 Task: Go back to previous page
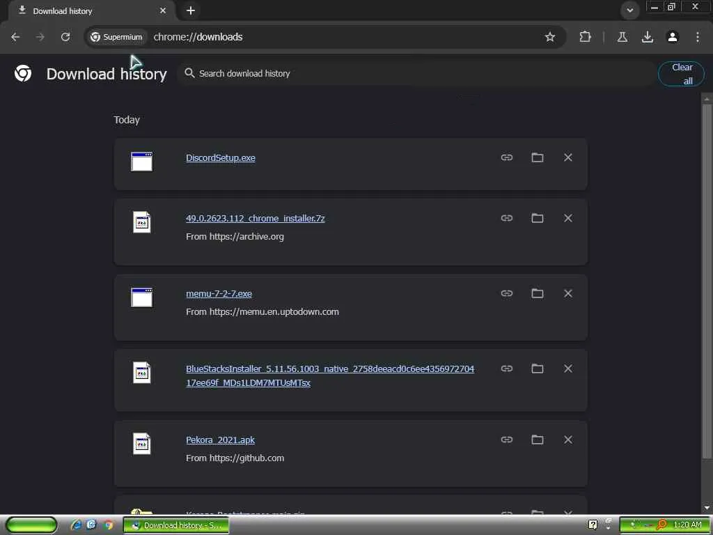pyautogui.click(x=15, y=37)
